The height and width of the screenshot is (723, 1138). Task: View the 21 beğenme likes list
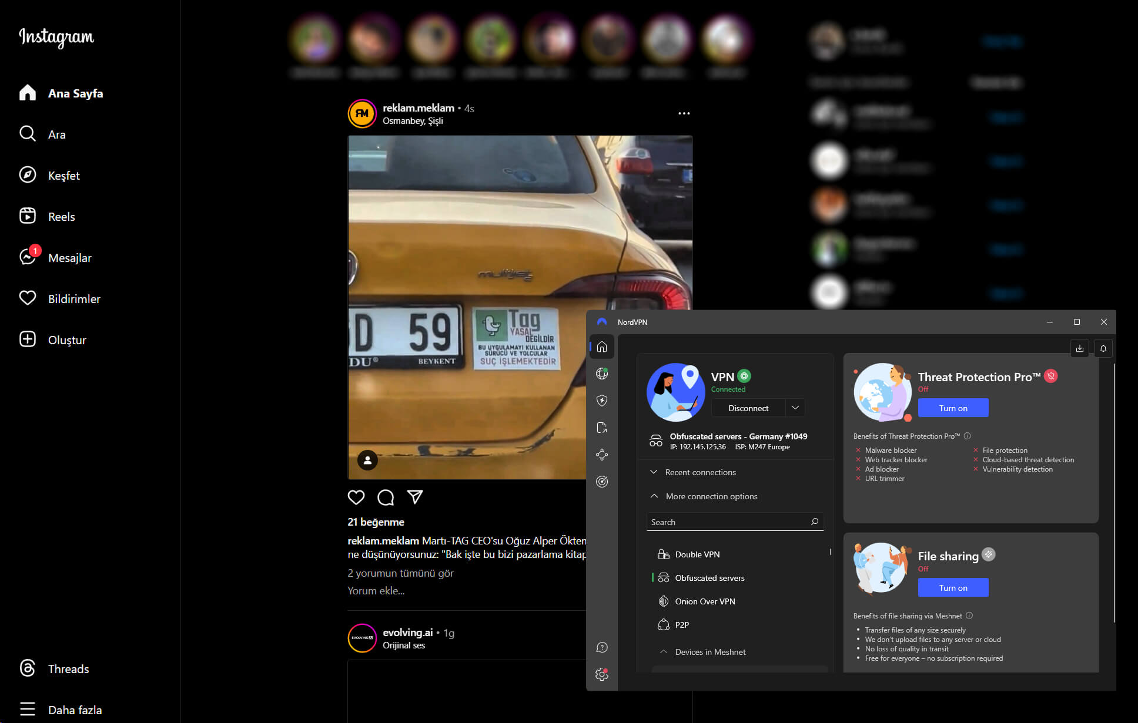point(376,522)
